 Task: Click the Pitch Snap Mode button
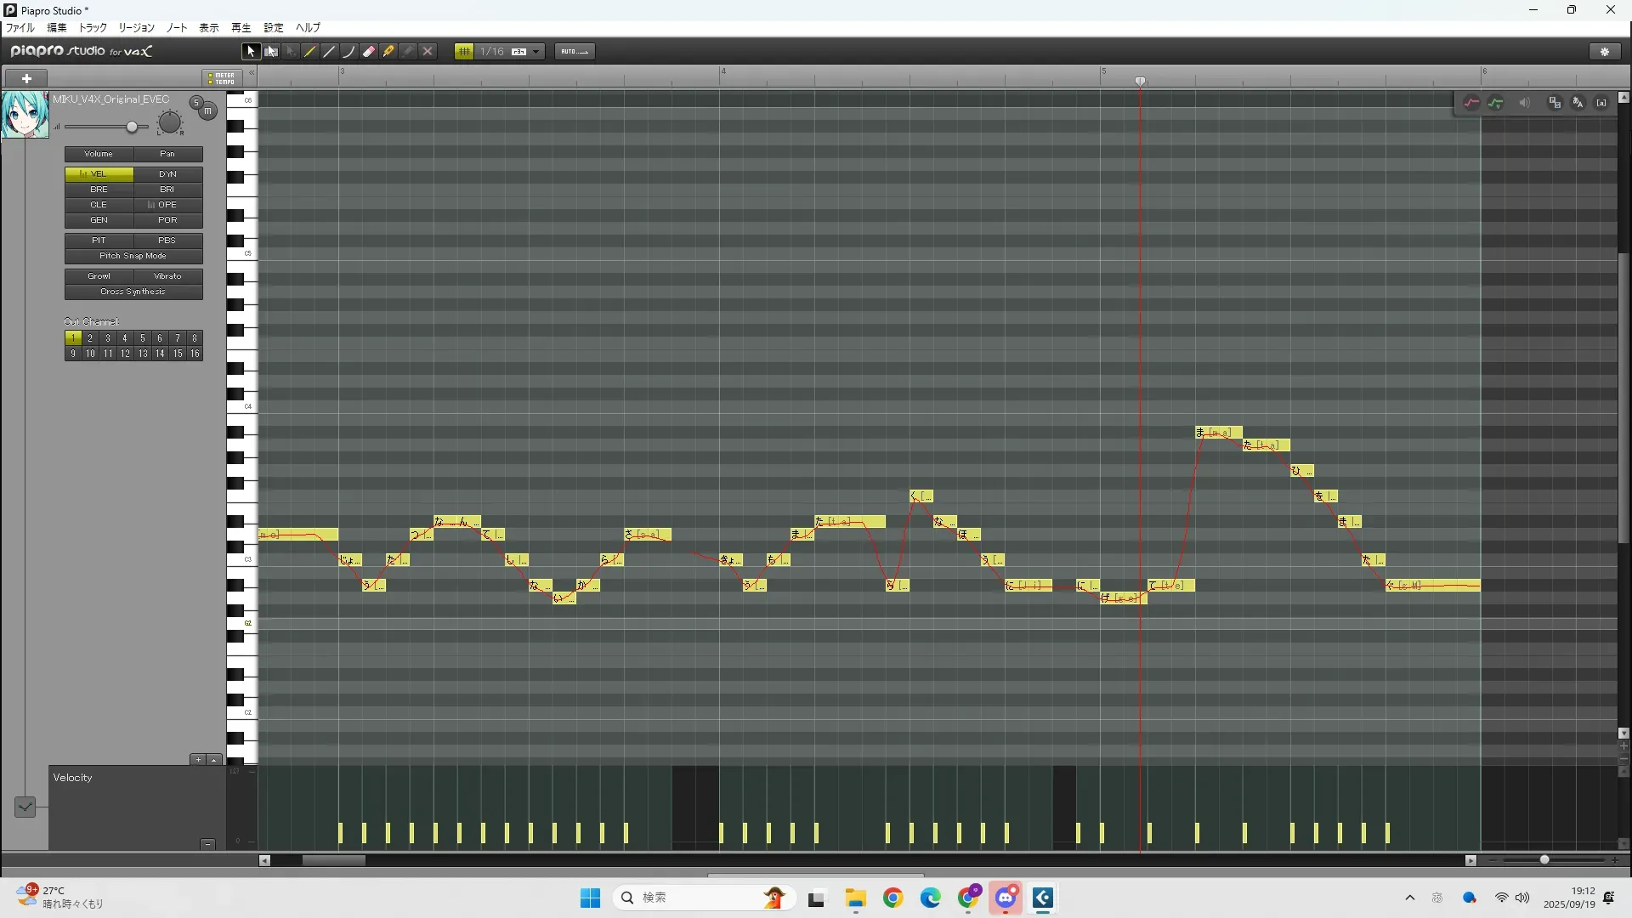[x=133, y=256]
